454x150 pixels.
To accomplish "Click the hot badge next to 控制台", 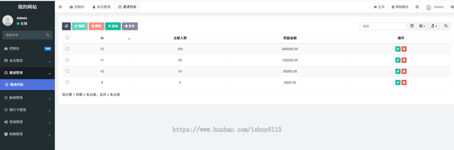I will pyautogui.click(x=48, y=49).
